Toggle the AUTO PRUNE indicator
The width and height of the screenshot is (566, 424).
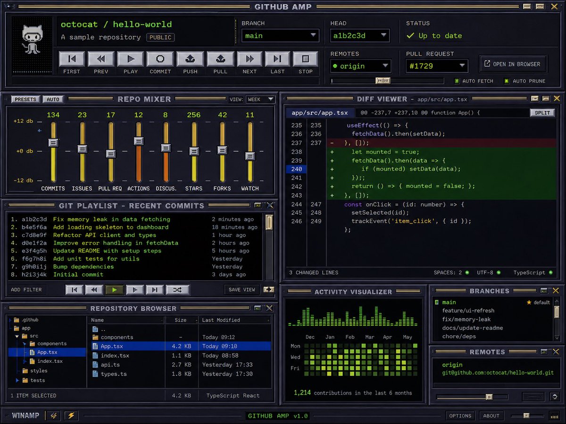pyautogui.click(x=507, y=81)
